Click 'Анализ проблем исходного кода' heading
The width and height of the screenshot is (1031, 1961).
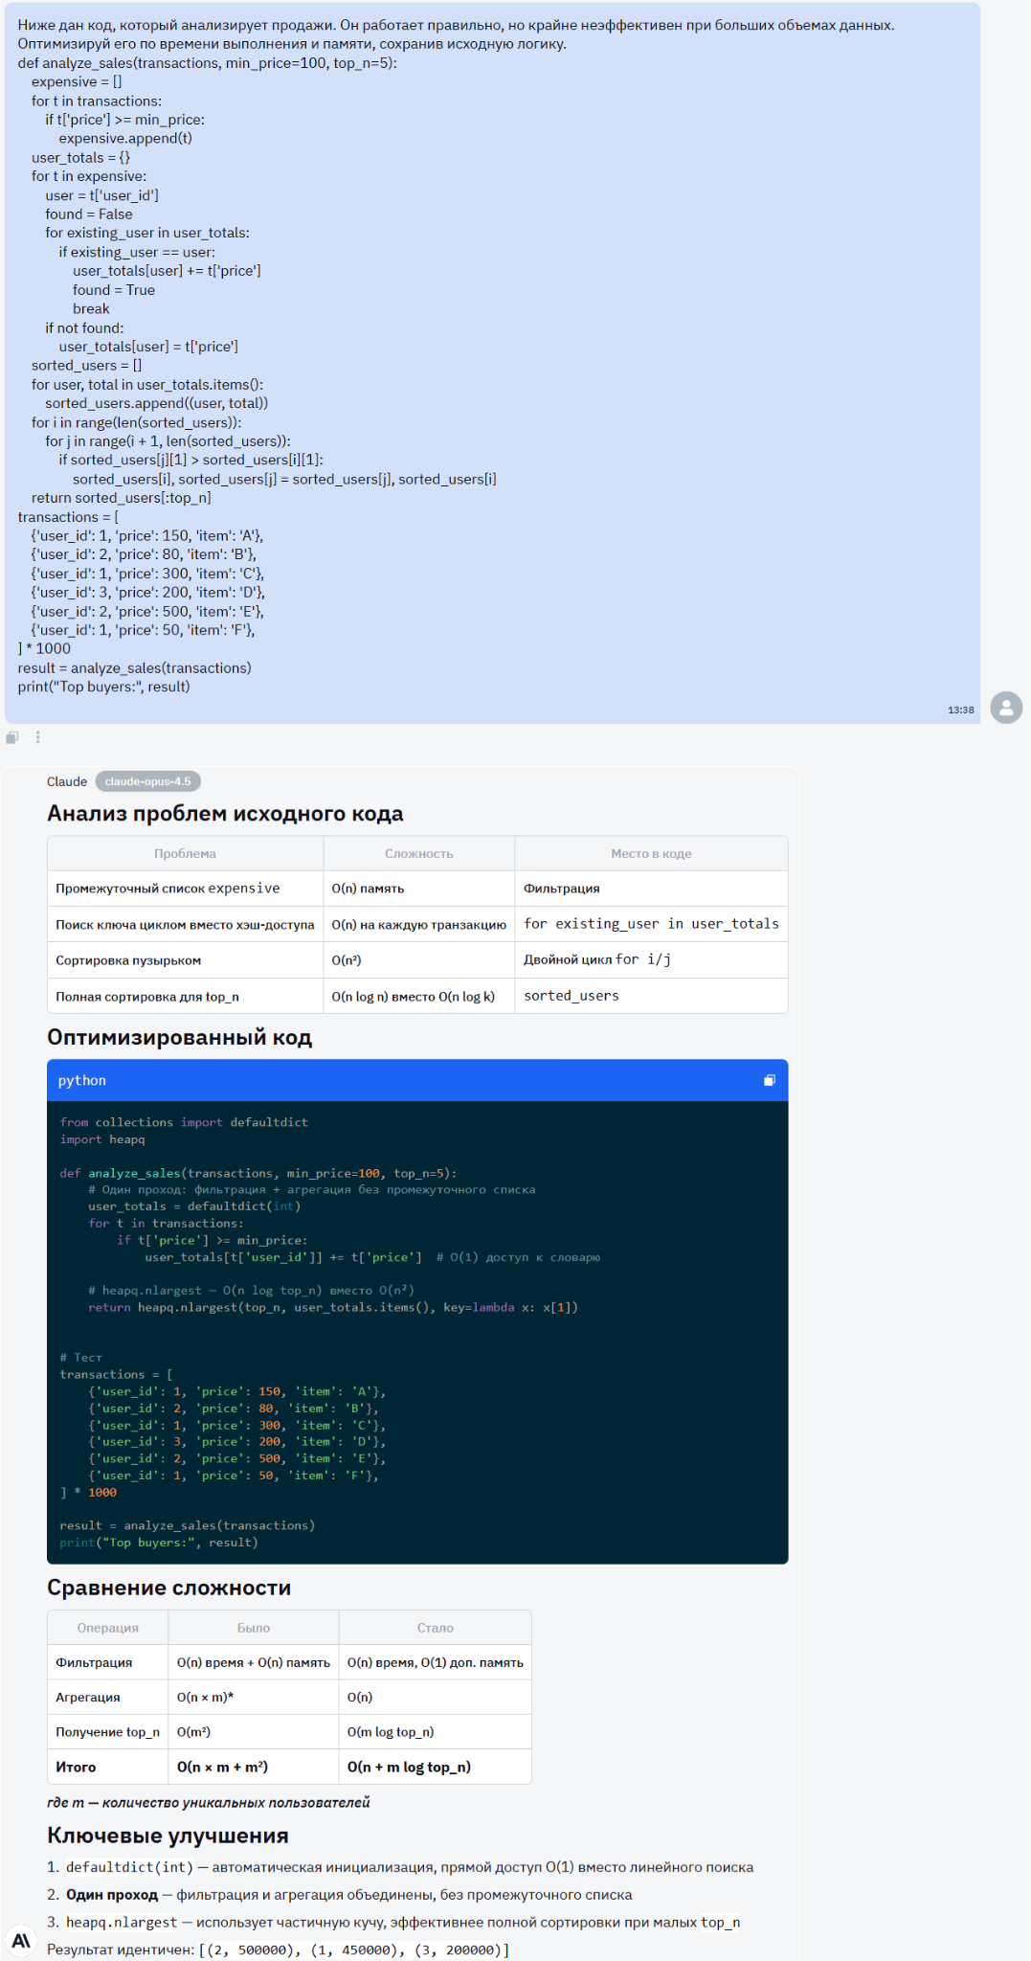(225, 813)
